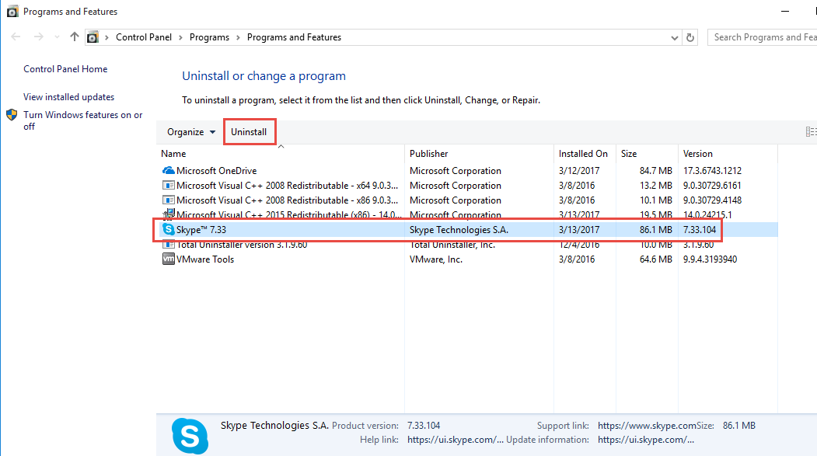
Task: Open recent locations dropdown arrow
Action: 57,37
